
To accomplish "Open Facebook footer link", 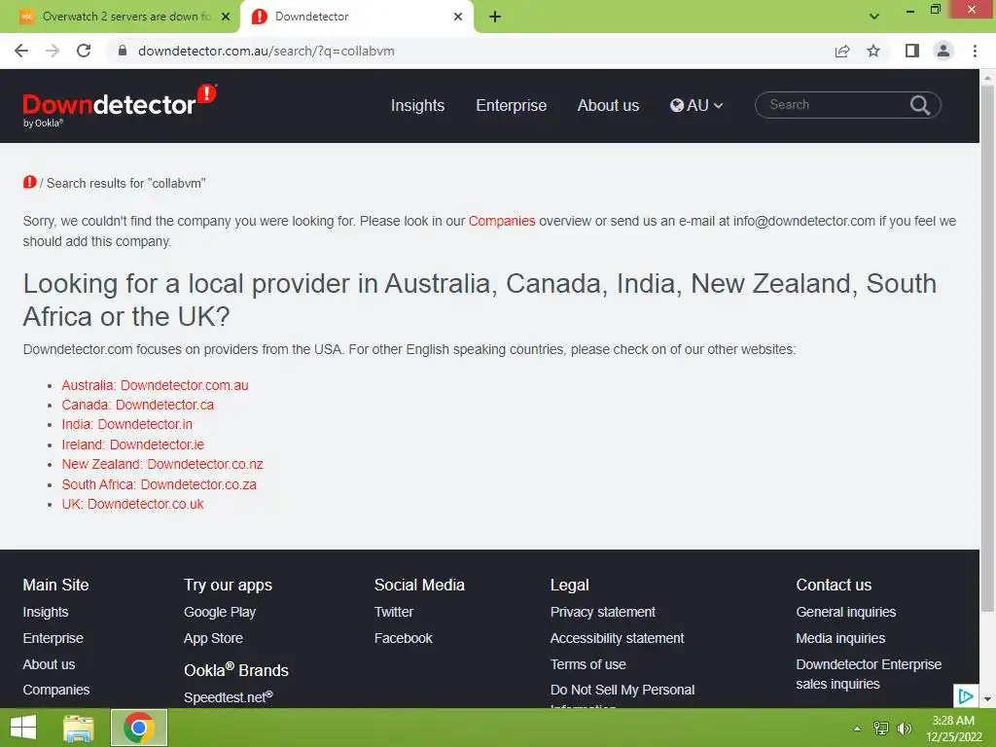I will 404,638.
